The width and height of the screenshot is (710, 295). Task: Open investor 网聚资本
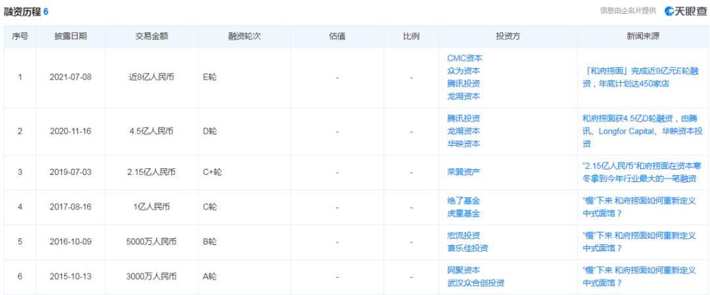tap(463, 271)
